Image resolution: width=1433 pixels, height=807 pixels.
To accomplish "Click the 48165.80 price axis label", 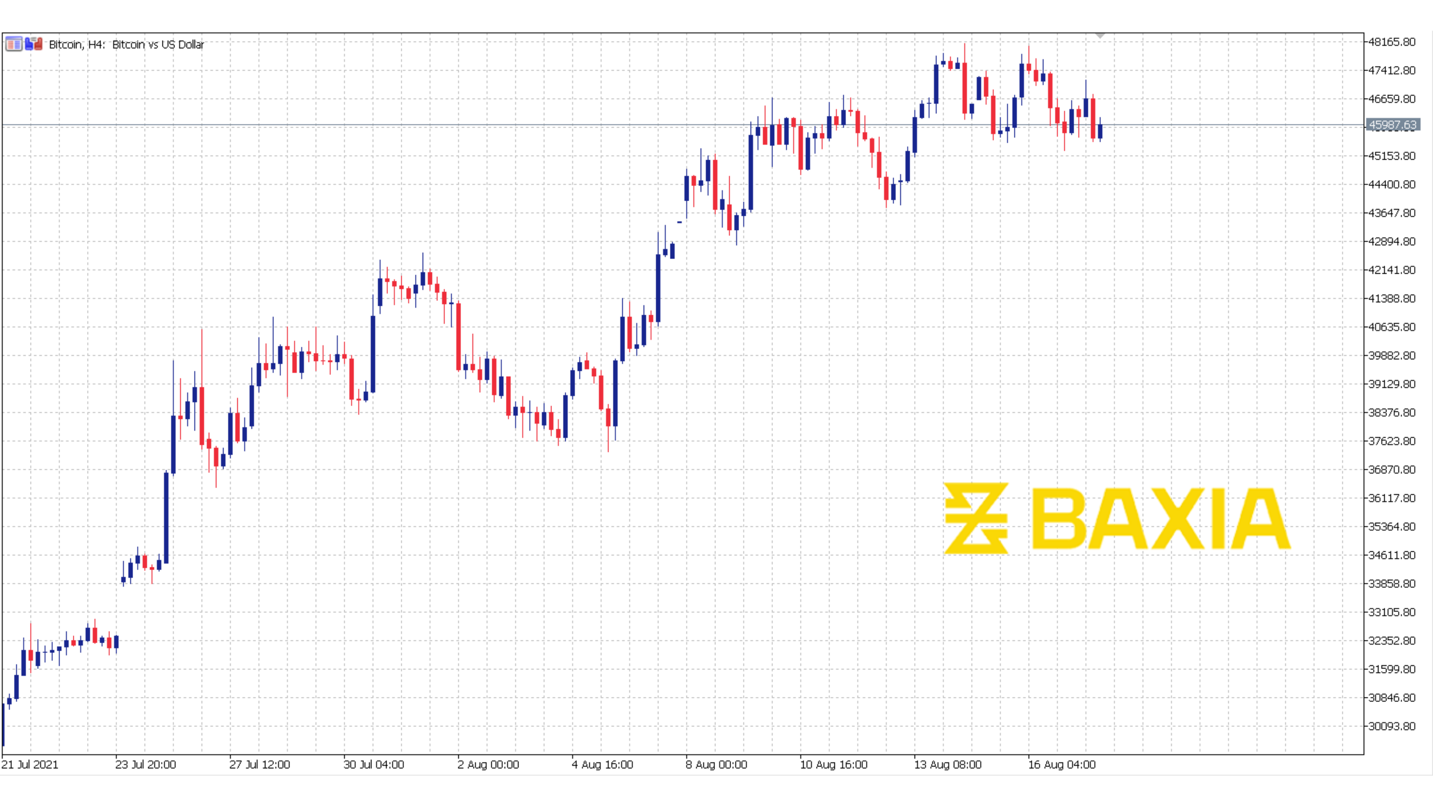I will tap(1392, 42).
